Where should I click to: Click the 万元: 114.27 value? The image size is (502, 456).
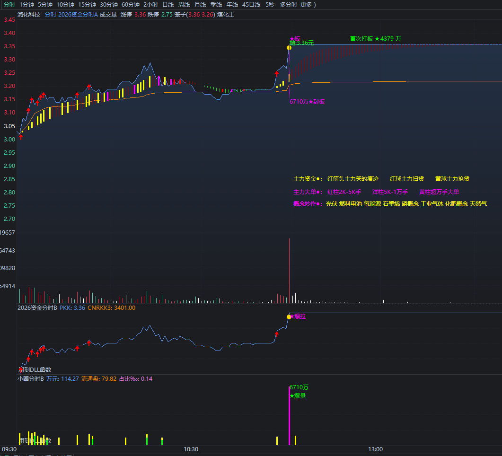coord(62,378)
